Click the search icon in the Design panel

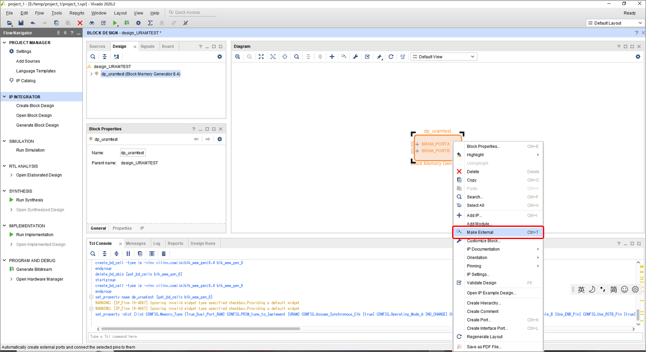[93, 57]
